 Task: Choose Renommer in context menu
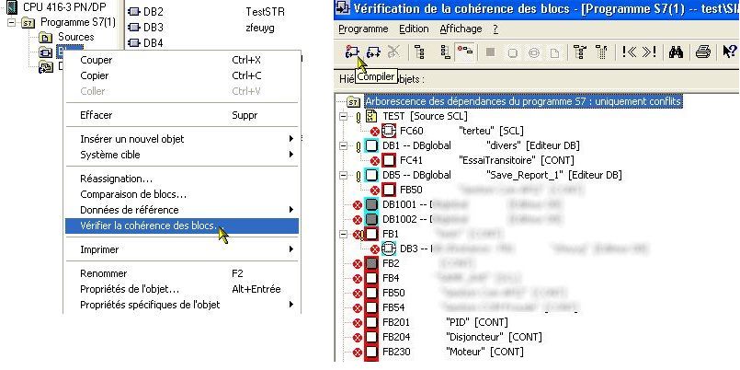click(x=182, y=273)
